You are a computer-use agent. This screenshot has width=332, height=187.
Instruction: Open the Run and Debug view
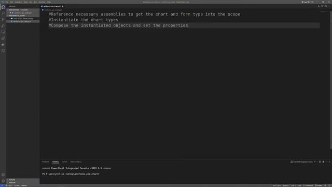(x=3, y=25)
